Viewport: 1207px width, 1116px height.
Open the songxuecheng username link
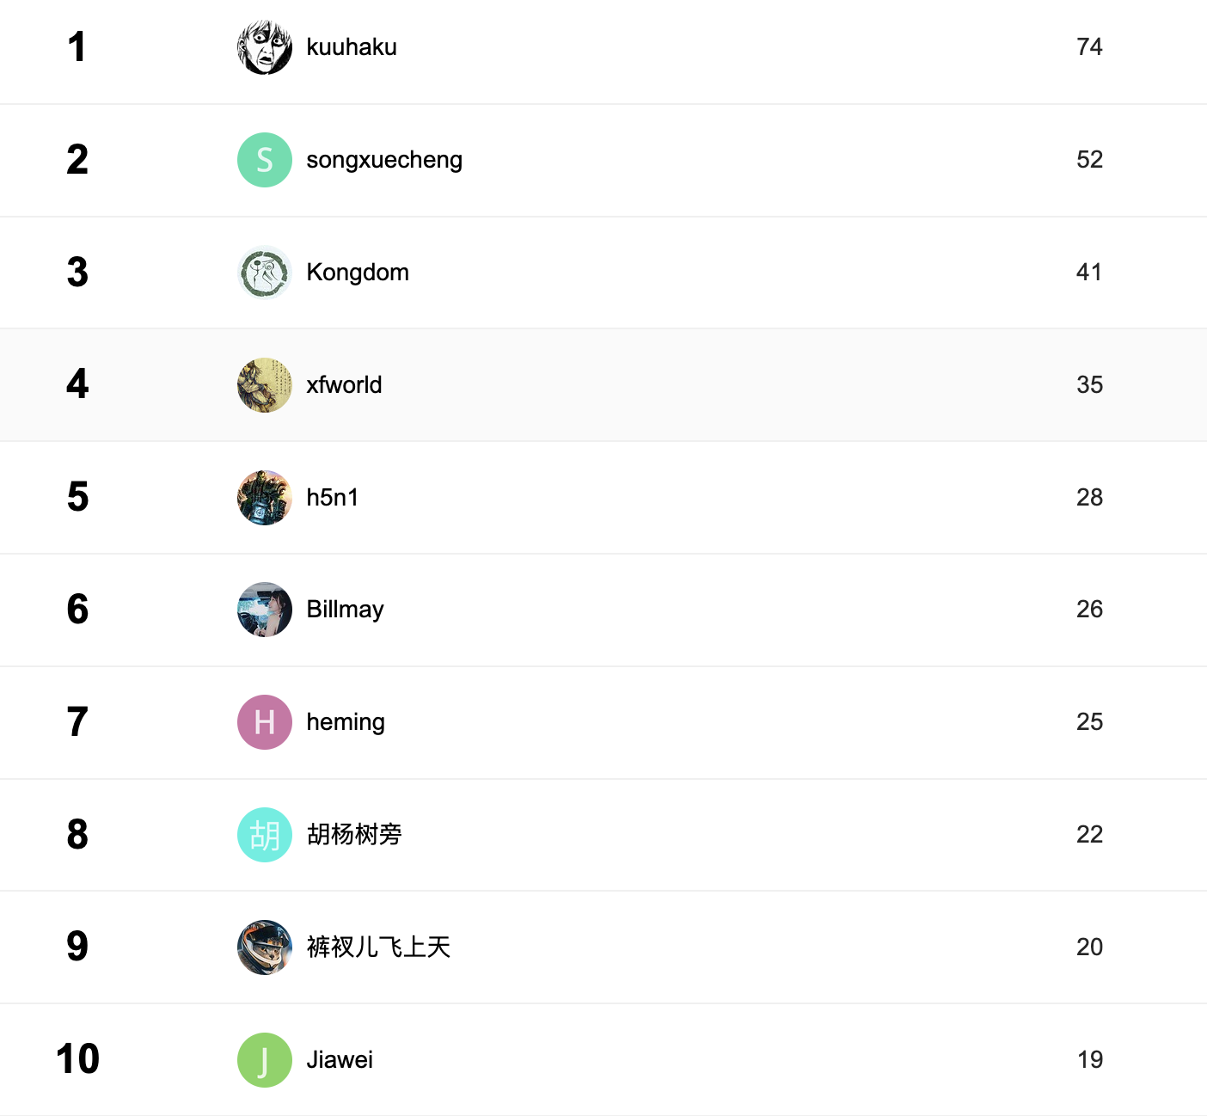(384, 160)
